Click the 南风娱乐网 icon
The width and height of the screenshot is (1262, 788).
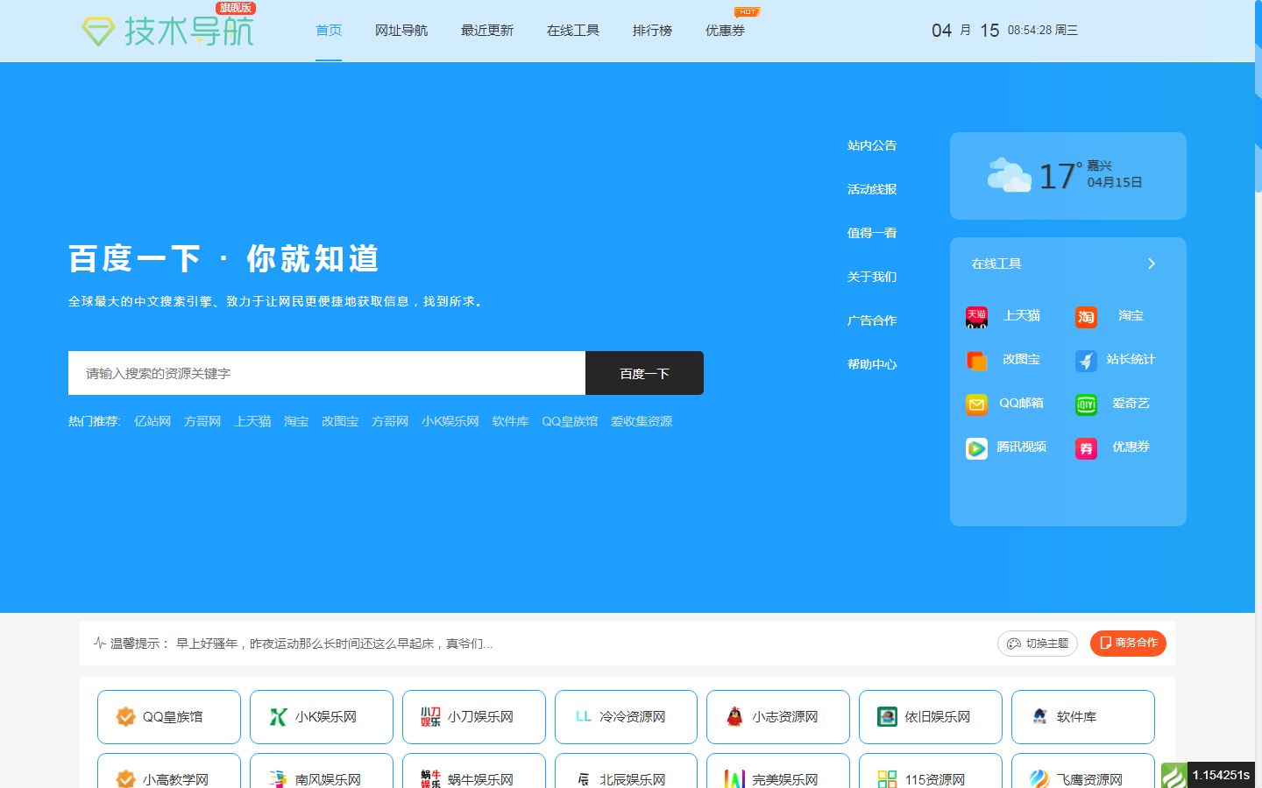278,778
